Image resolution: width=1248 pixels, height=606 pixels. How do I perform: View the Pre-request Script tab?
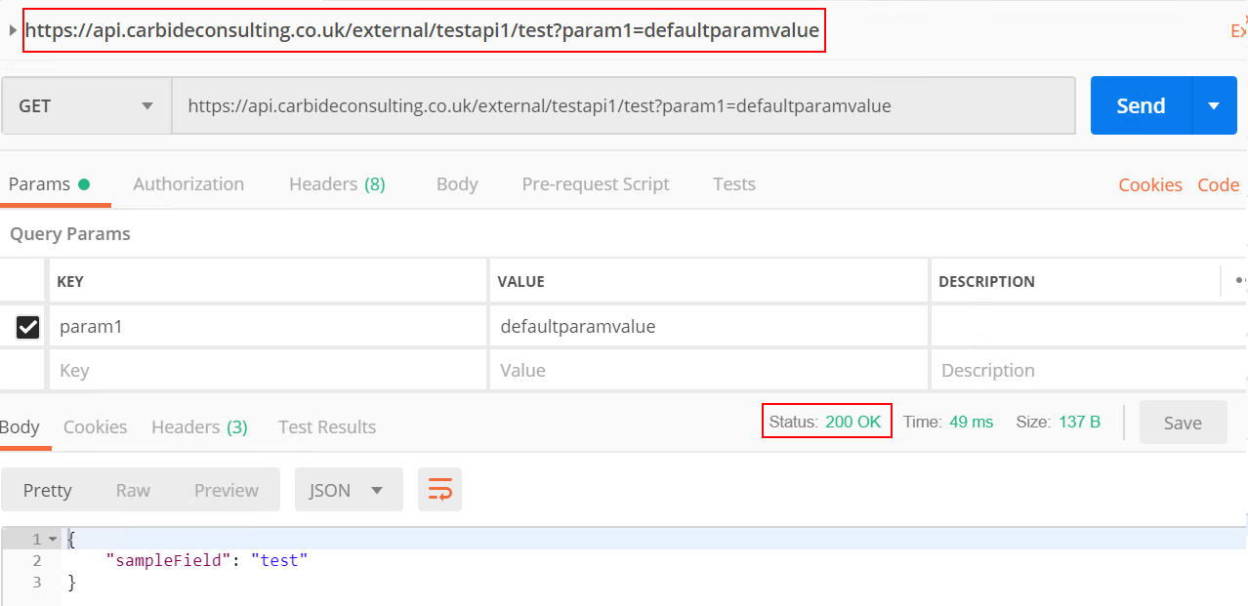596,183
